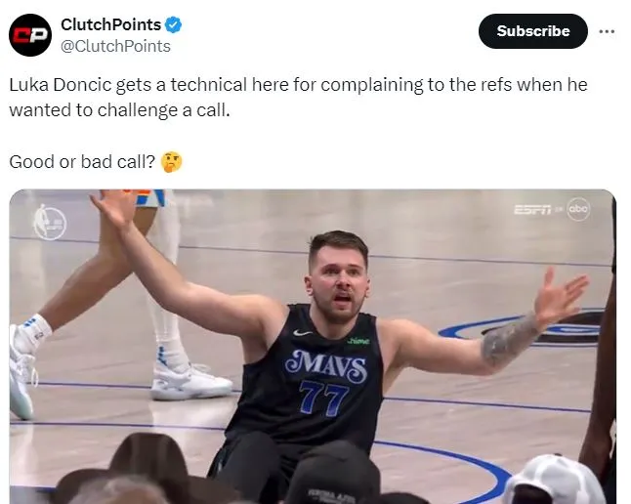Click the MAVS lettering on the jersey
Viewport: 631px width, 504px height.
[326, 366]
